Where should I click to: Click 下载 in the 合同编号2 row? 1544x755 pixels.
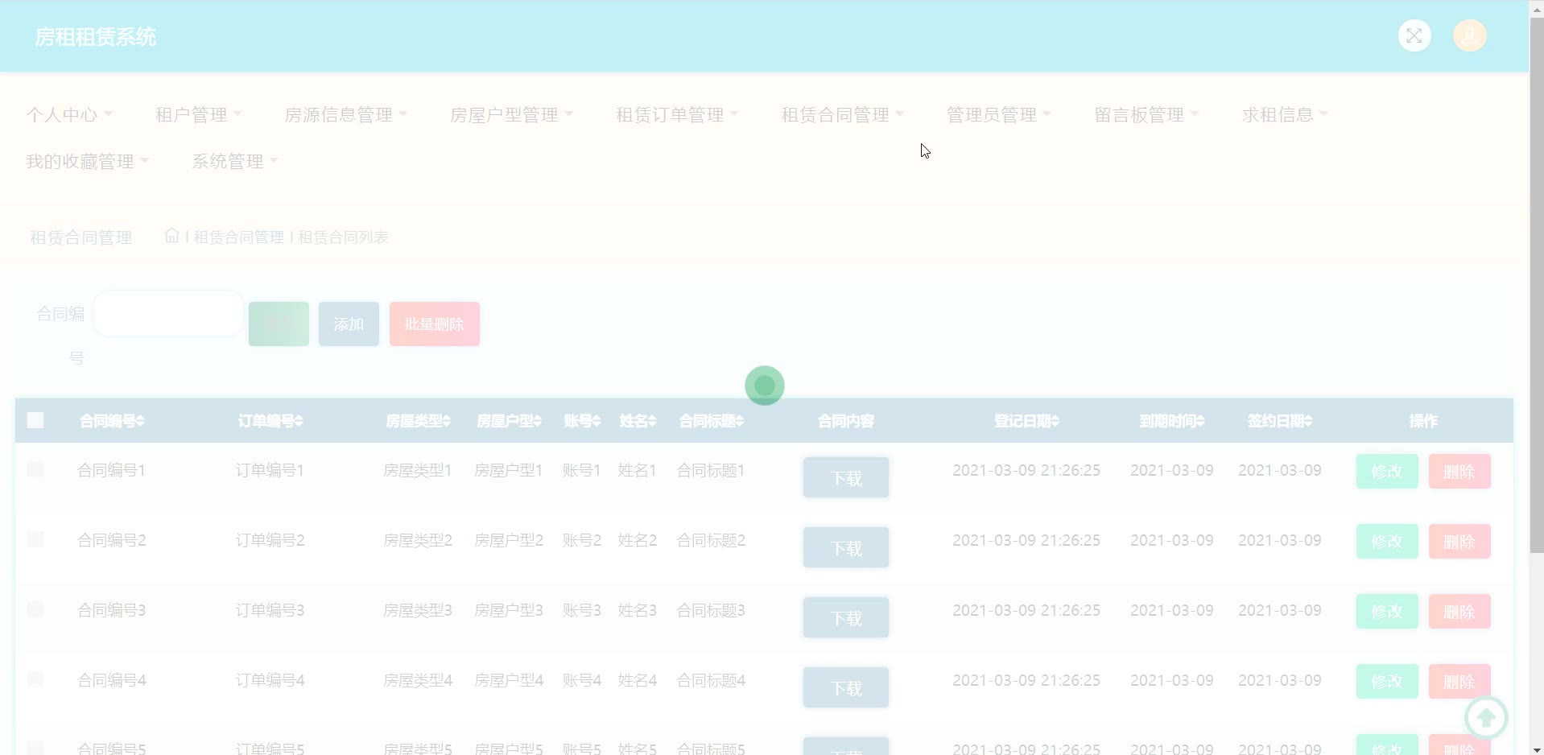pos(846,547)
